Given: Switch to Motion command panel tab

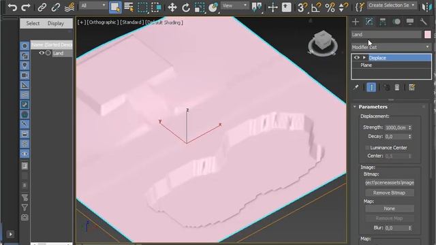Looking at the screenshot, I should tap(396, 22).
